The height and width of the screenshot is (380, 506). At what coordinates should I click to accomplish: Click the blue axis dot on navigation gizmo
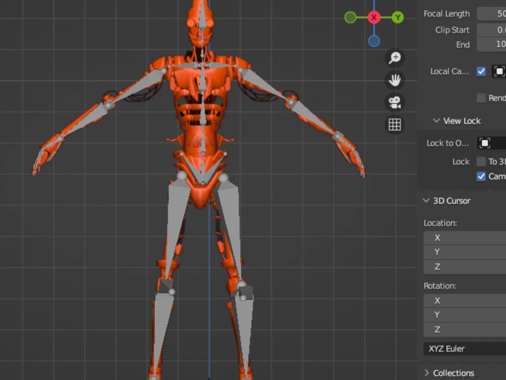(374, 41)
